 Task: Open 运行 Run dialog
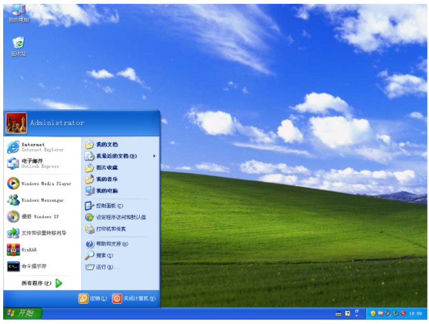(107, 267)
